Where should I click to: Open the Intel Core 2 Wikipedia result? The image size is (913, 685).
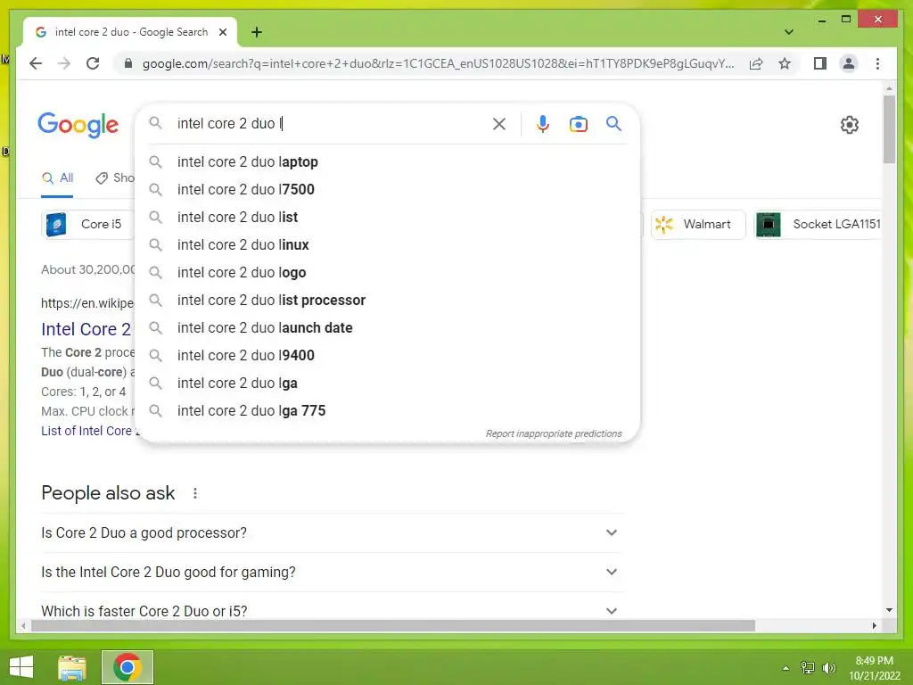[86, 329]
